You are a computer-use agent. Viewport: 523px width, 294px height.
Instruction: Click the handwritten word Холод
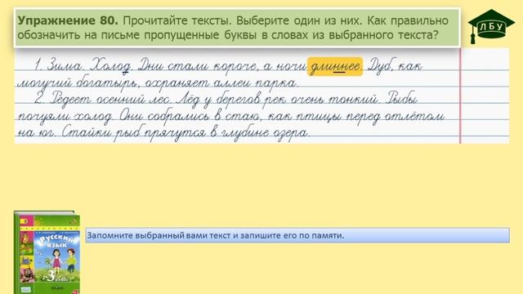[x=111, y=65]
